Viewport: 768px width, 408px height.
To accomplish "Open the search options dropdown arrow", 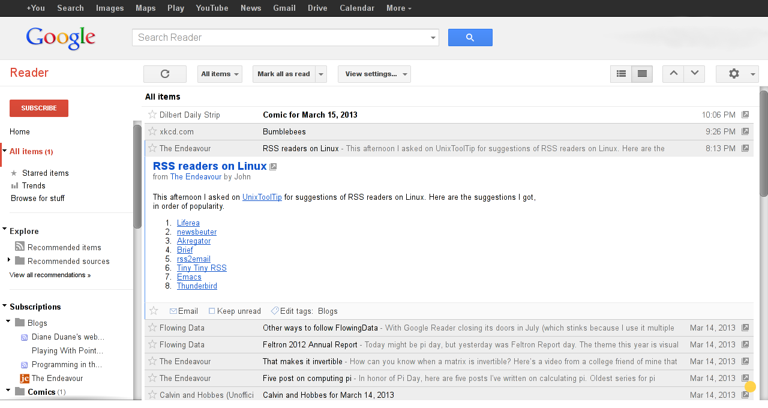I will click(x=433, y=38).
